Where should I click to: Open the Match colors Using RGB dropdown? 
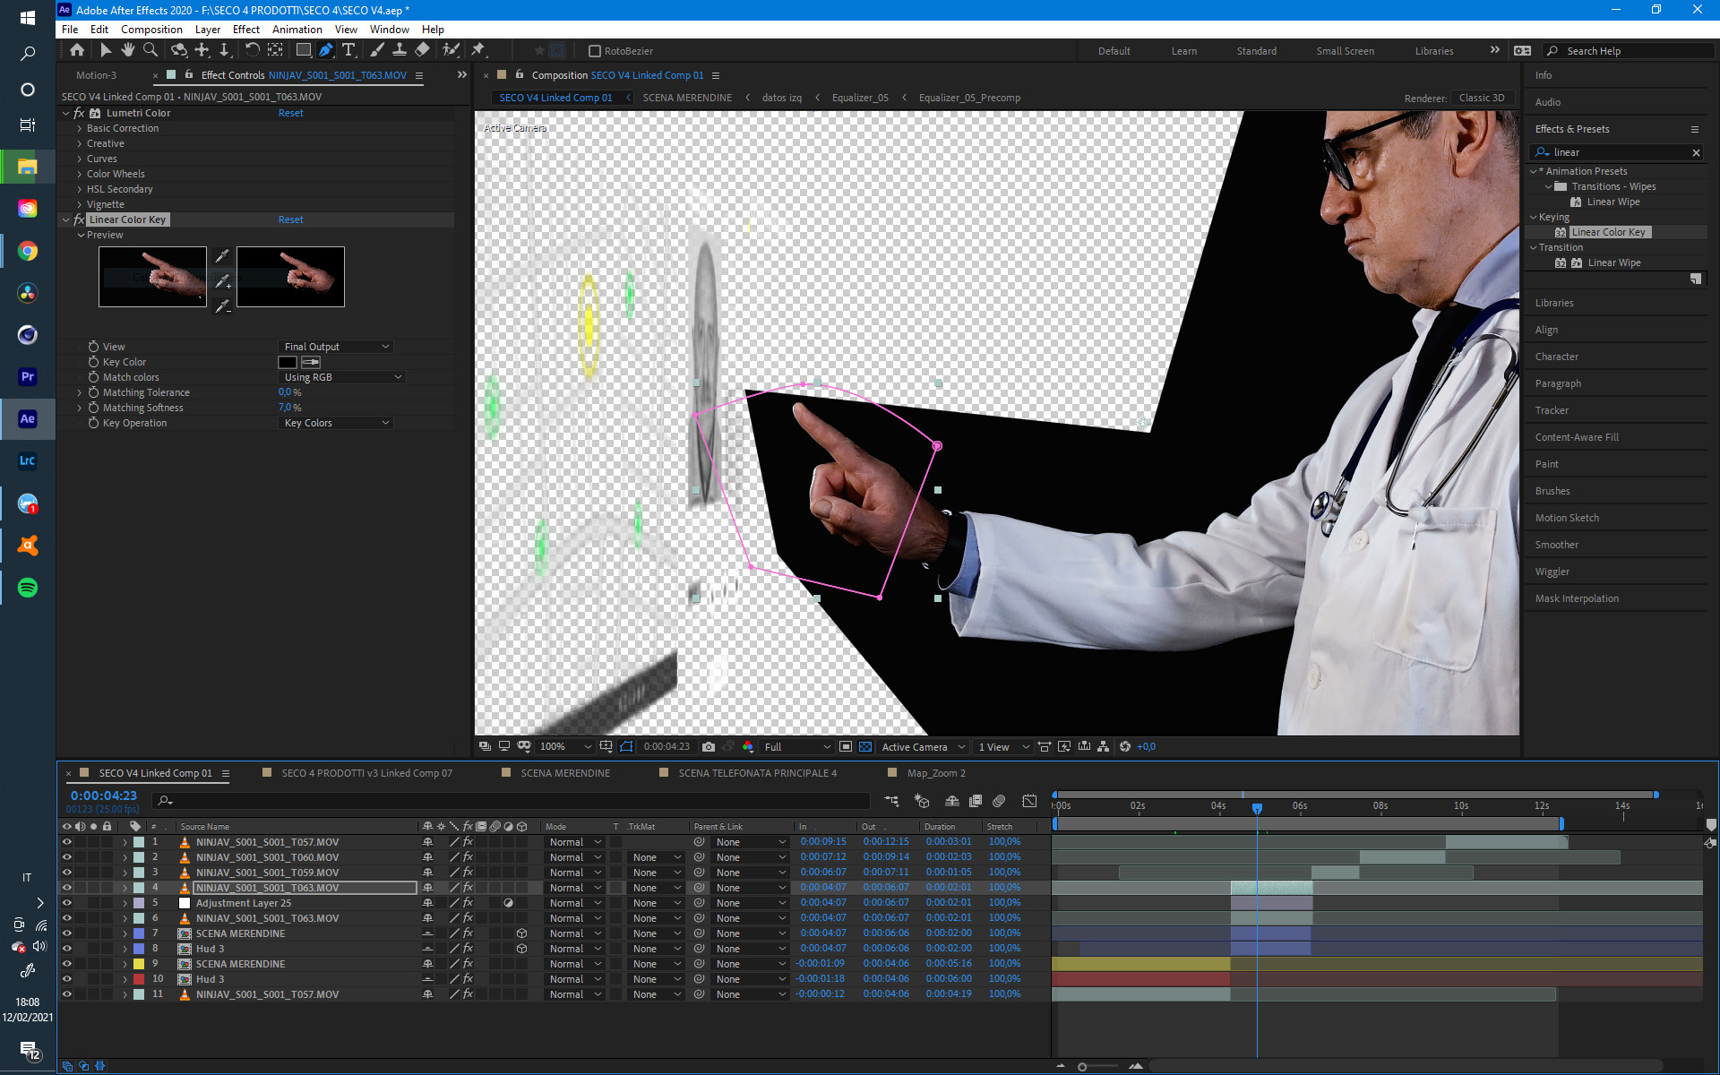343,377
